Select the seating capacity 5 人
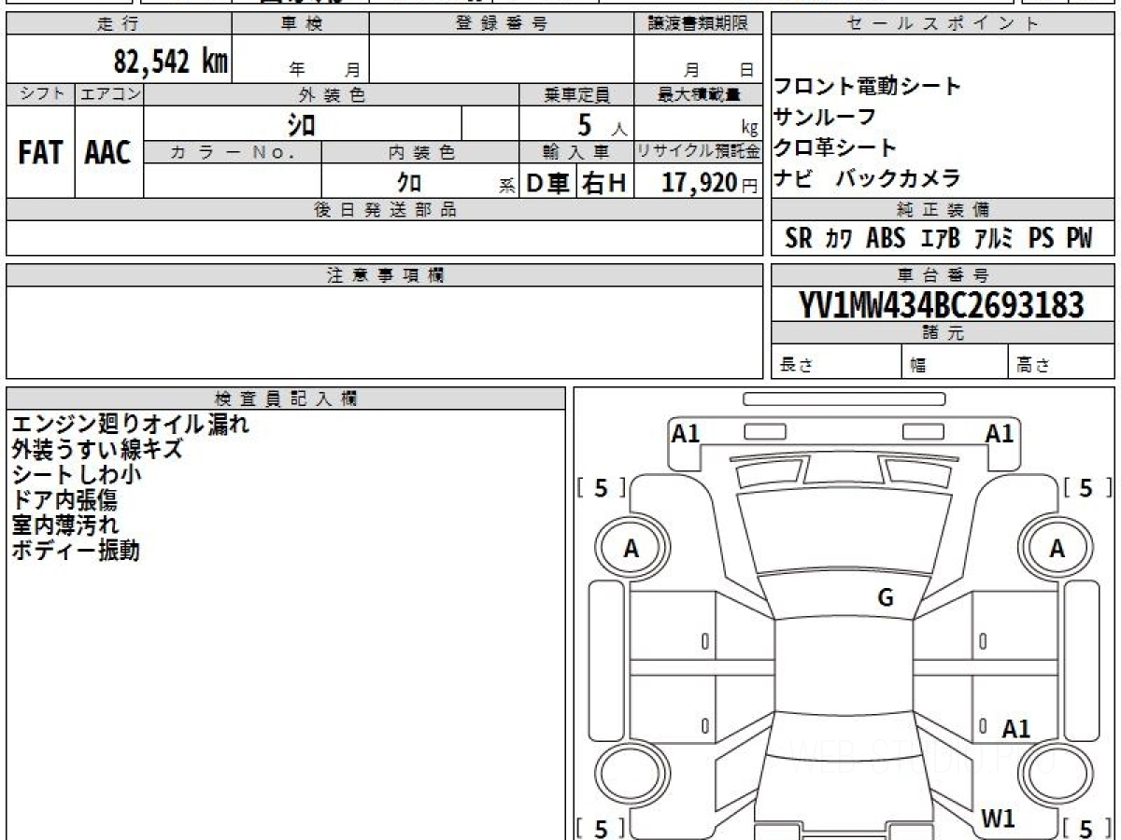The width and height of the screenshot is (1121, 840). 603,124
